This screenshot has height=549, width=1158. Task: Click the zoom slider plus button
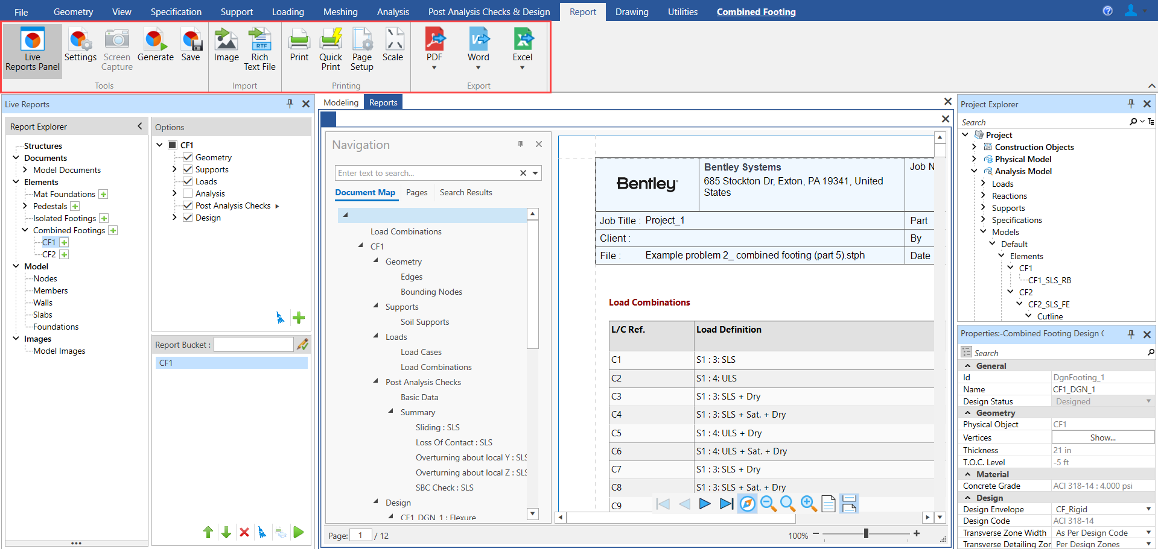(x=917, y=533)
